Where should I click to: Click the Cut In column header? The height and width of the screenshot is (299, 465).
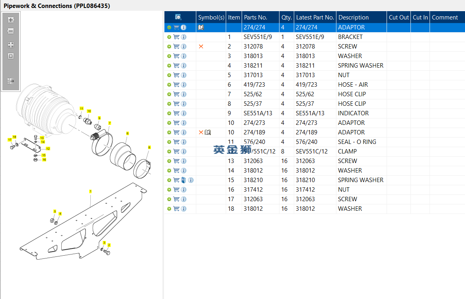click(420, 17)
